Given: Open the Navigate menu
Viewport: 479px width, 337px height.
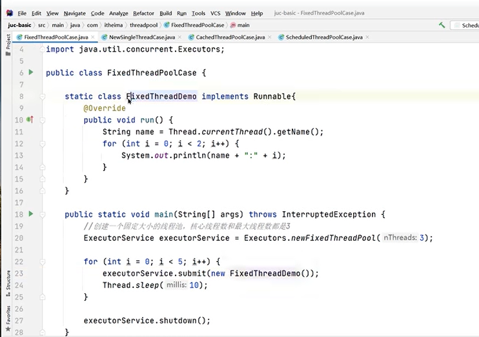Looking at the screenshot, I should (74, 13).
